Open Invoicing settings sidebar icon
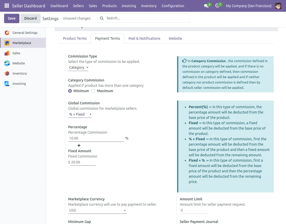Screen dimensions: 286x224 (7, 83)
